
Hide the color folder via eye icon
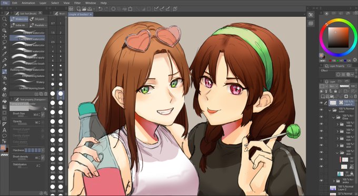coord(322,110)
